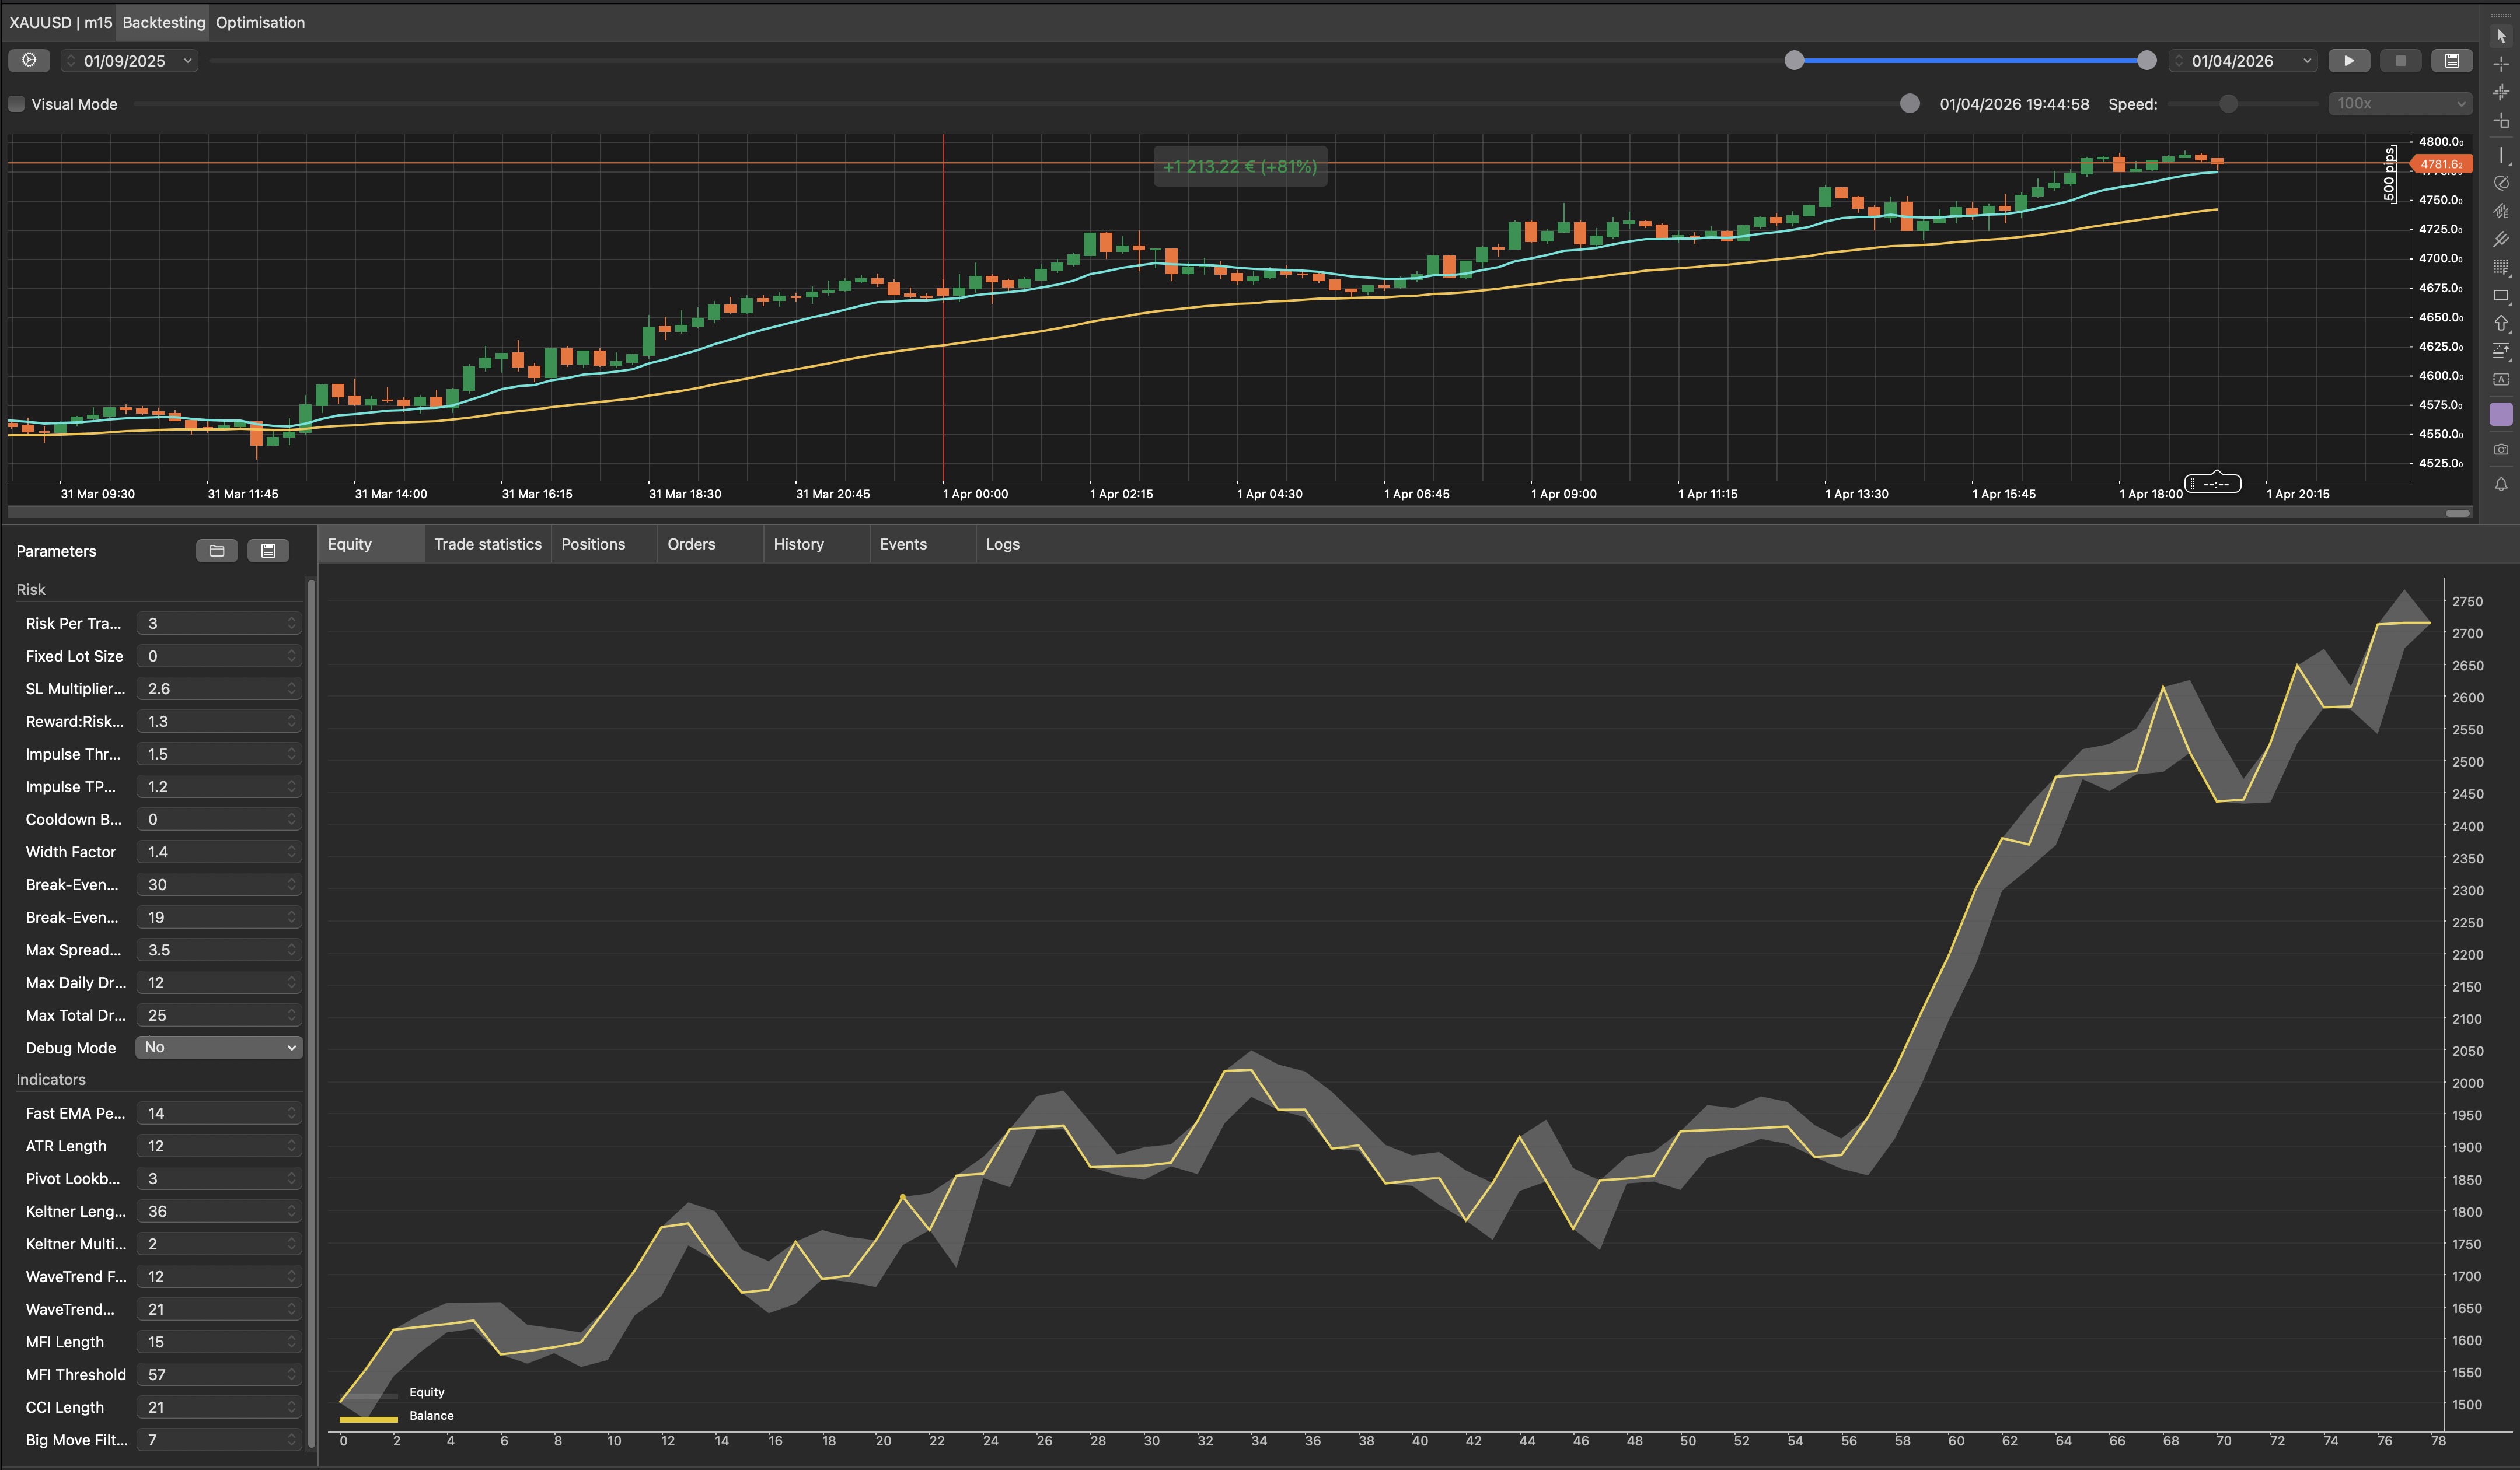Click the purple color swatch in the sidebar
The image size is (2520, 1470).
pyautogui.click(x=2502, y=413)
